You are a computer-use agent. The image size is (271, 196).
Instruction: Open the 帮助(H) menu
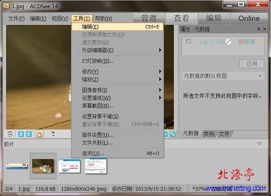[104, 18]
